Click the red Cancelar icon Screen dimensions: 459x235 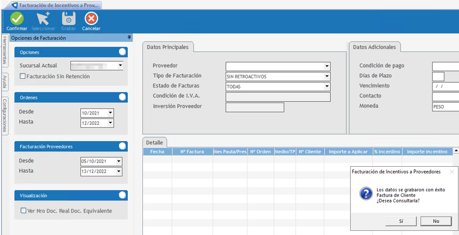pyautogui.click(x=92, y=19)
